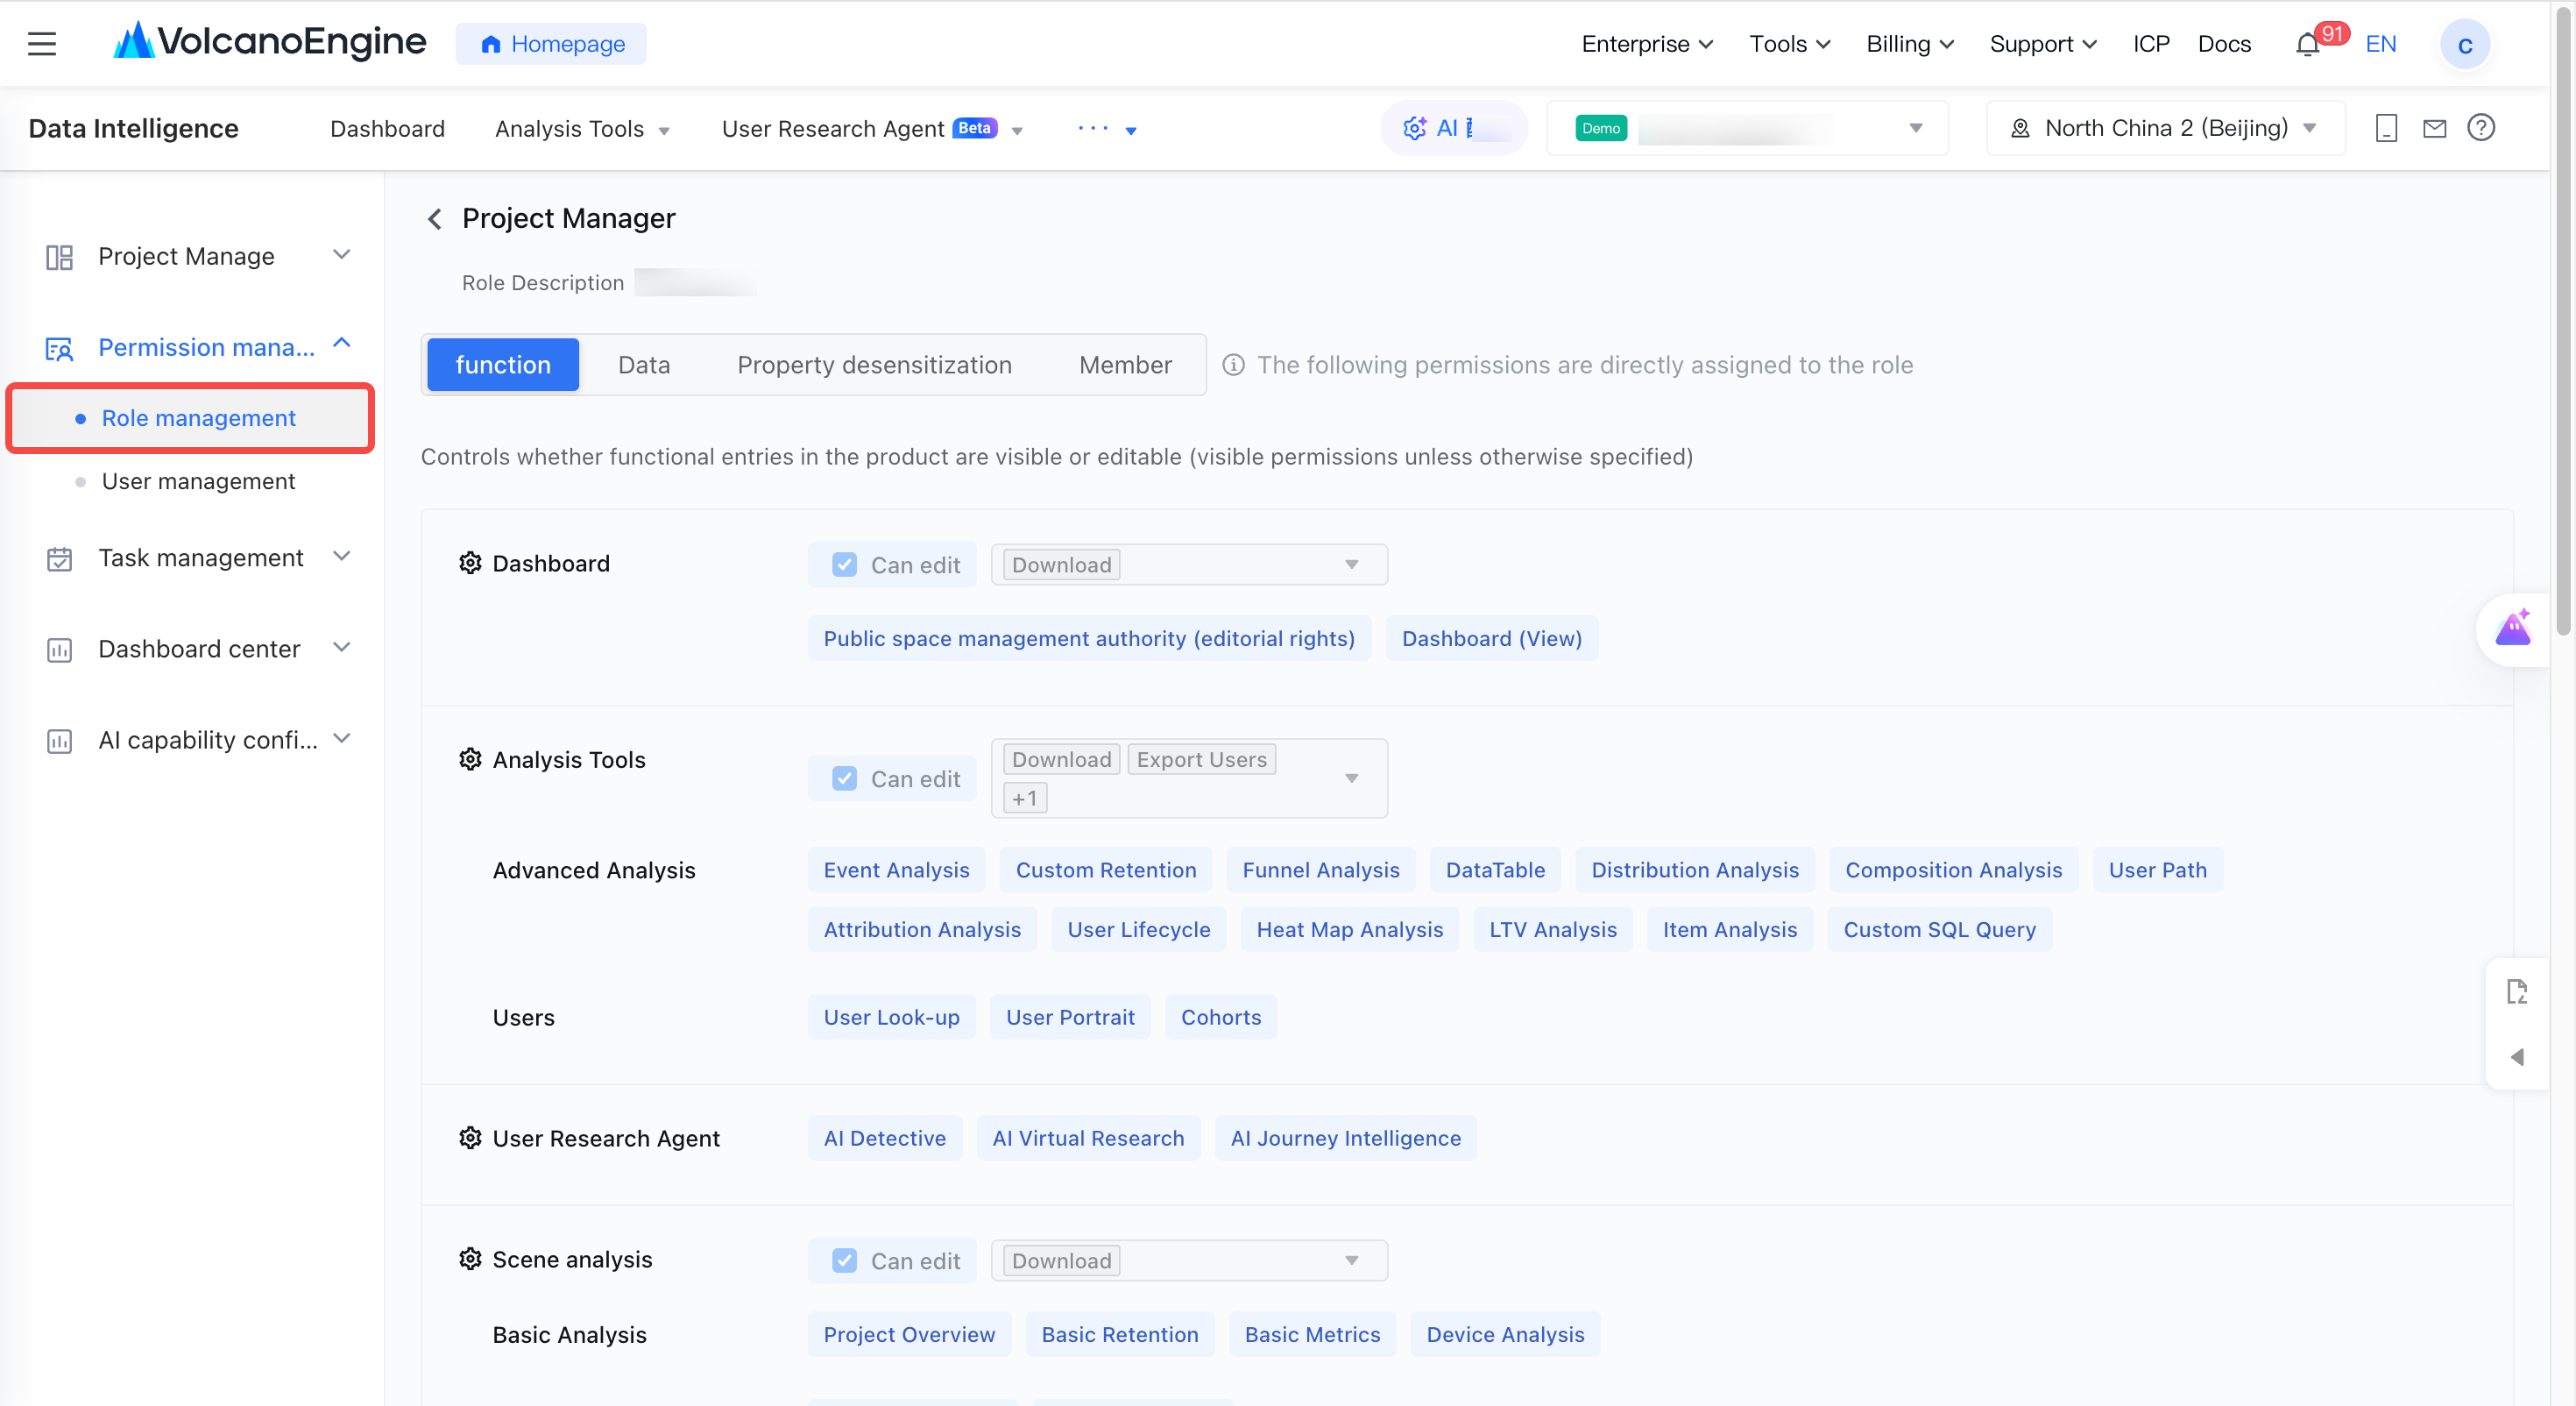The width and height of the screenshot is (2576, 1406).
Task: Click the mobile device icon
Action: pos(2386,128)
